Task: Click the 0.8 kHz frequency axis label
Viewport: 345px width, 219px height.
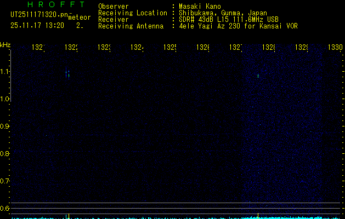Action: tap(5, 153)
